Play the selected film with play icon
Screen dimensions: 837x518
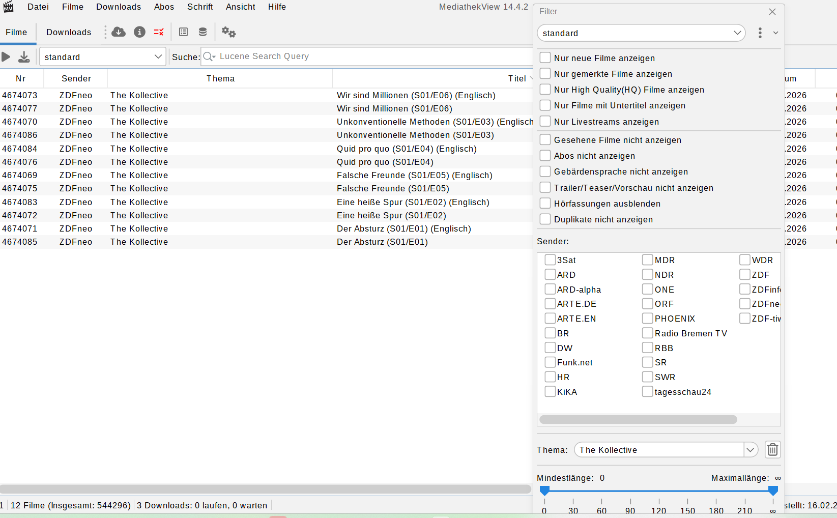tap(6, 57)
